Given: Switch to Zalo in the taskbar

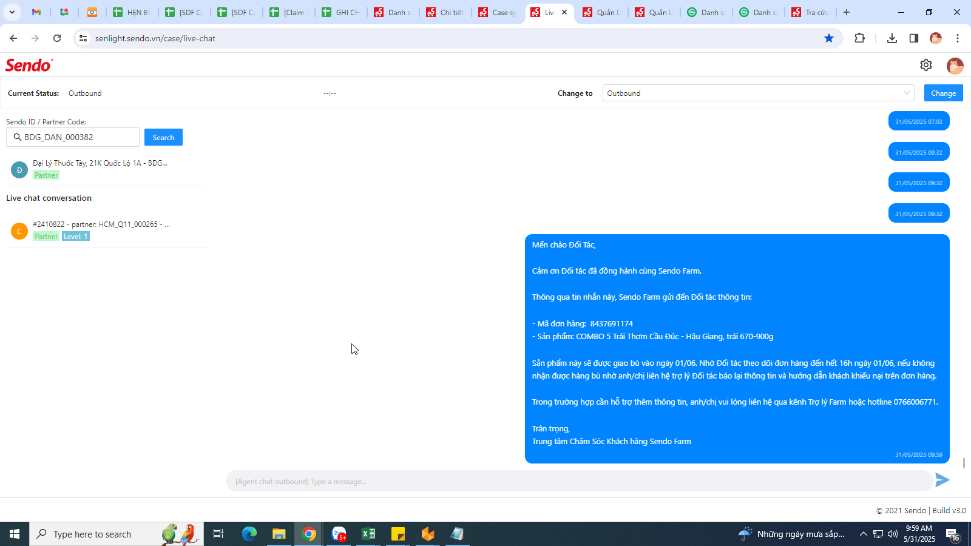Looking at the screenshot, I should coord(339,534).
